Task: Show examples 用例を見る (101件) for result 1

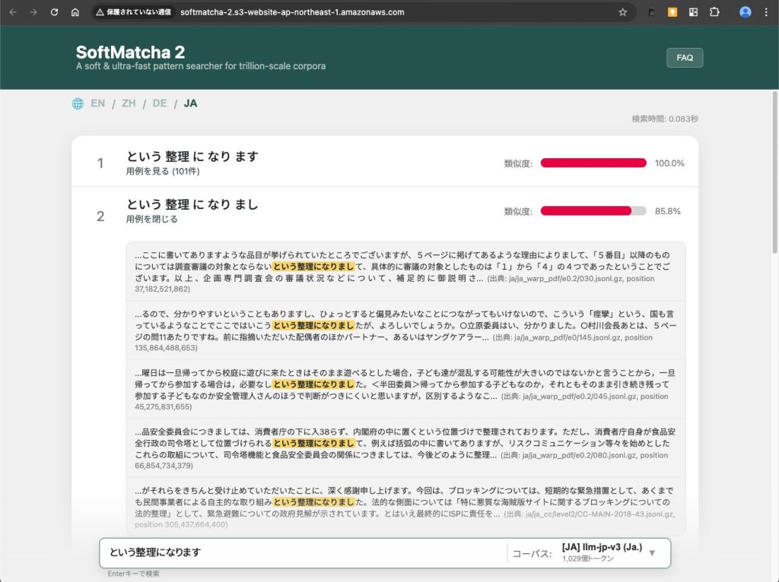Action: click(x=163, y=171)
